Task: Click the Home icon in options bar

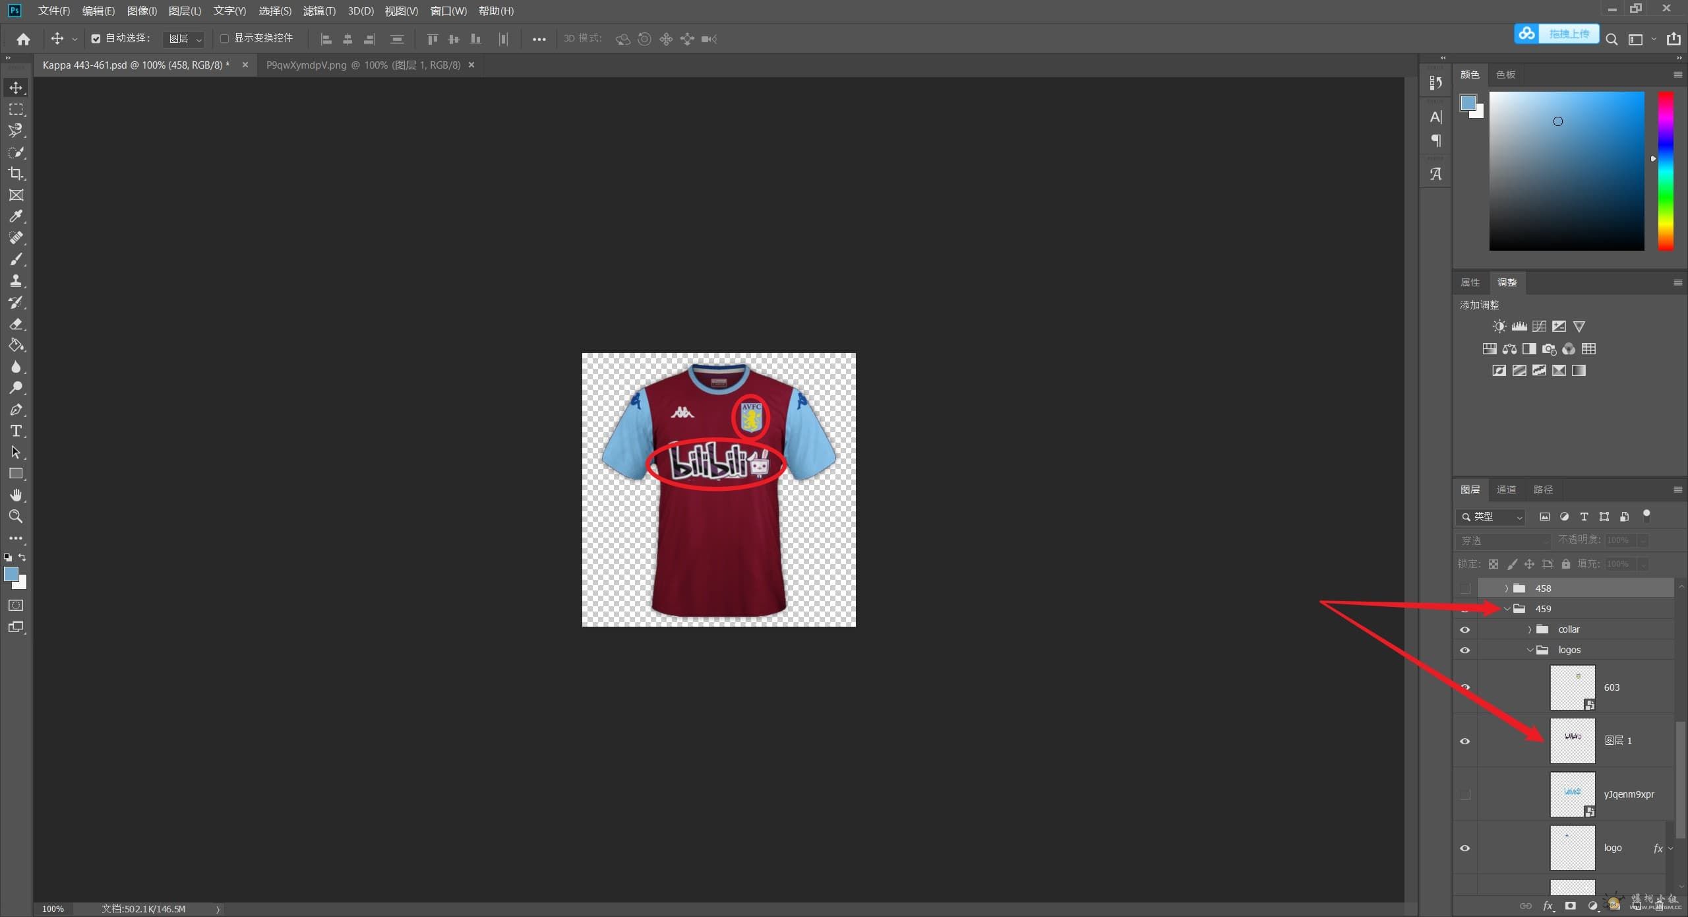Action: click(x=23, y=39)
